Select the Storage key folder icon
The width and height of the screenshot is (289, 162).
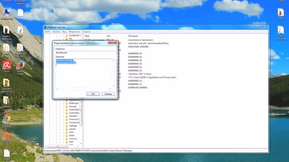[x=67, y=106]
